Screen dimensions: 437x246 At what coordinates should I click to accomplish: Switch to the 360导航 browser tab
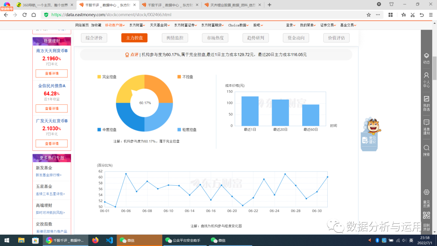(x=45, y=5)
